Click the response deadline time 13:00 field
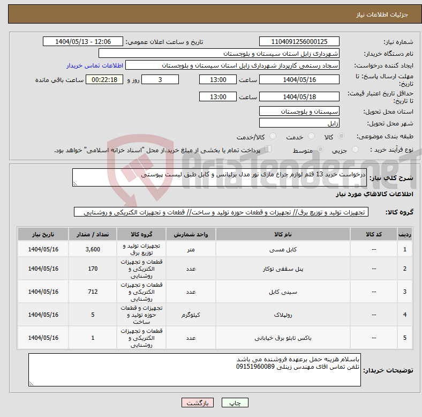 coord(218,79)
